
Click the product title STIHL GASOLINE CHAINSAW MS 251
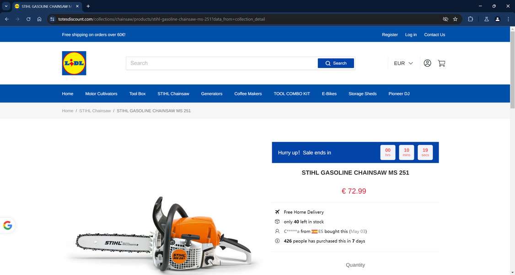(x=355, y=173)
